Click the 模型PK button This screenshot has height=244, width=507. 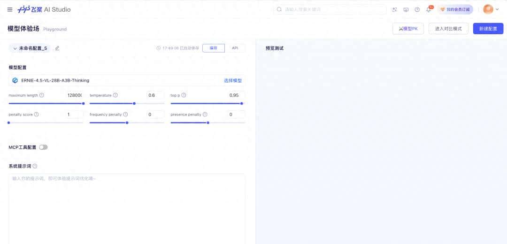click(408, 29)
